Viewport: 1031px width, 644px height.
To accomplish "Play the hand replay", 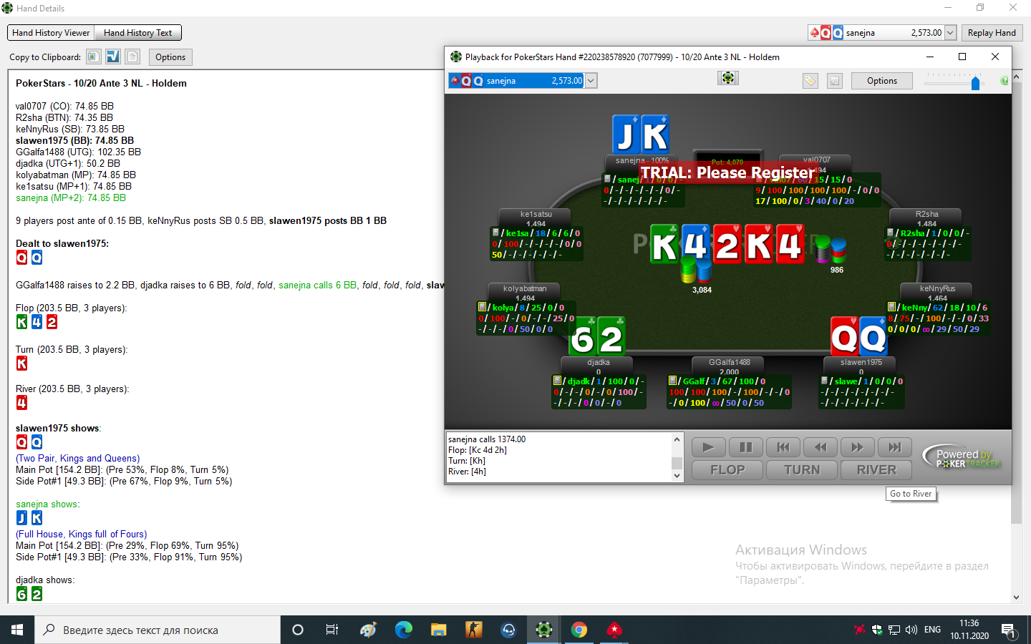I will pyautogui.click(x=708, y=447).
